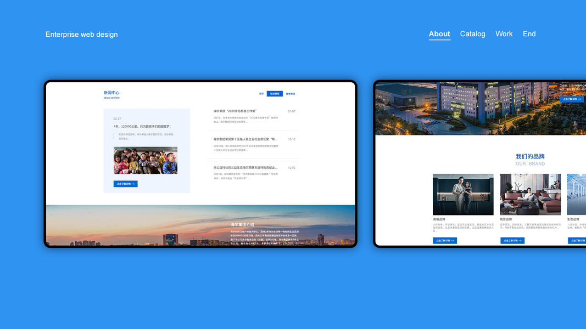Select the 全部 news filter tab

point(261,94)
